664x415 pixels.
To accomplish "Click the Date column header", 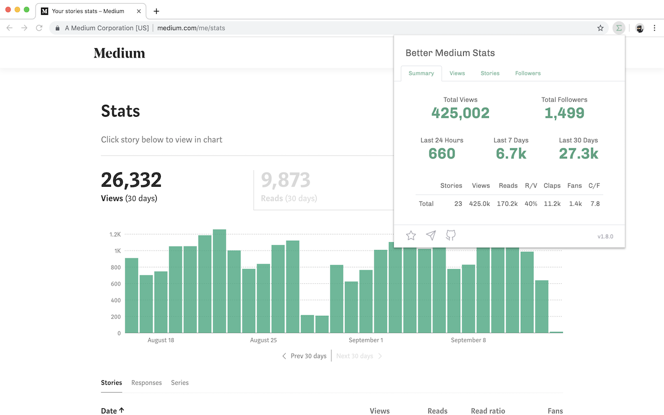I will click(109, 411).
